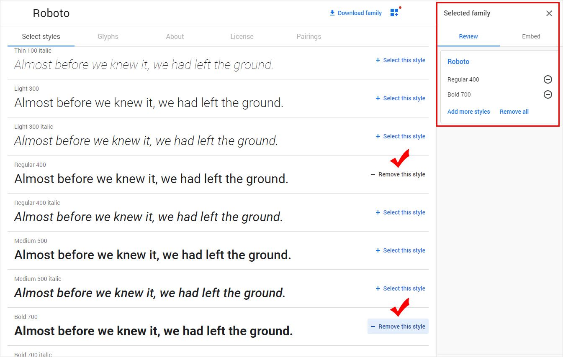Select the Medium 500 italic style
The height and width of the screenshot is (357, 563).
click(x=400, y=288)
